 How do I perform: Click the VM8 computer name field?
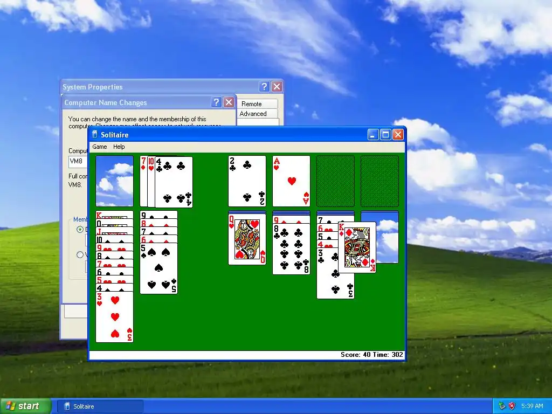(78, 161)
